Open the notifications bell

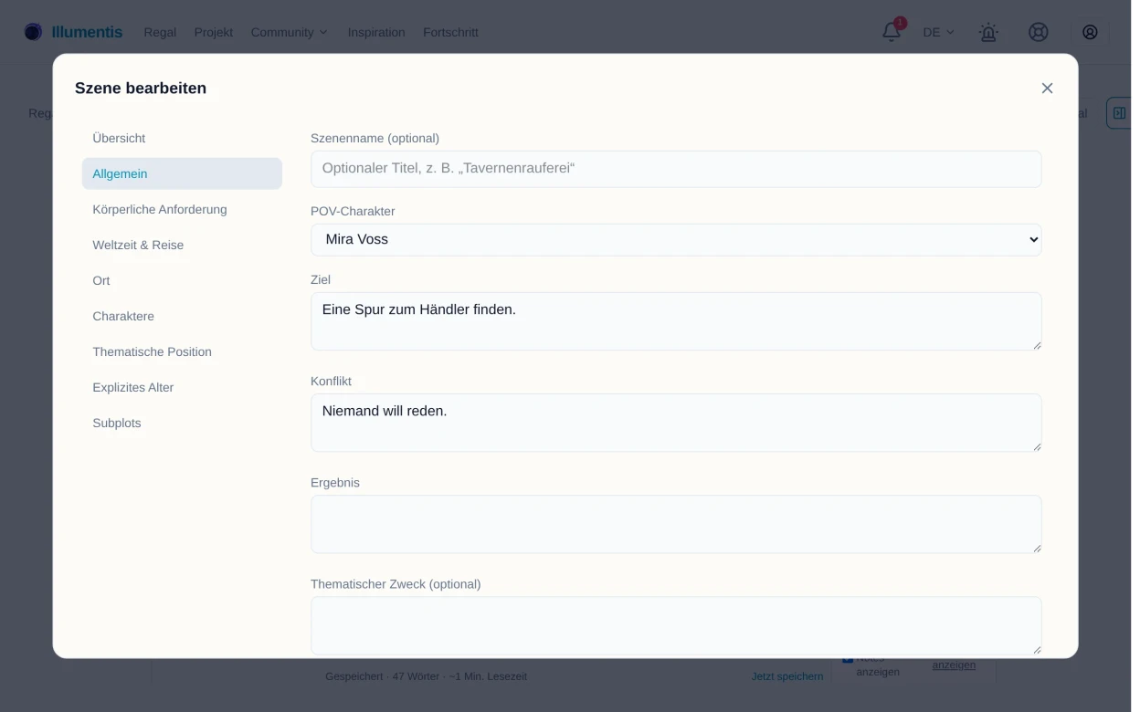892,32
